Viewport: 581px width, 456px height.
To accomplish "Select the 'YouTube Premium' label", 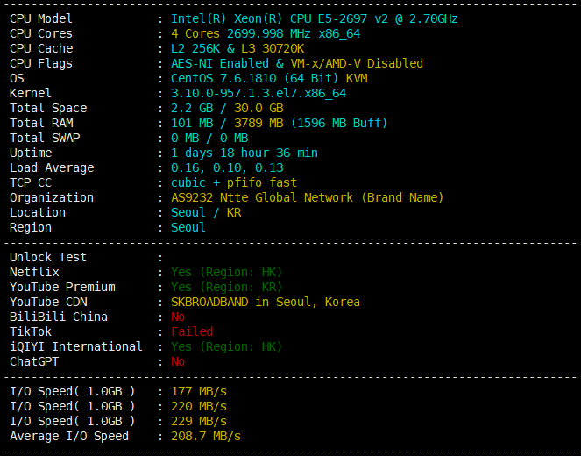I will click(62, 287).
